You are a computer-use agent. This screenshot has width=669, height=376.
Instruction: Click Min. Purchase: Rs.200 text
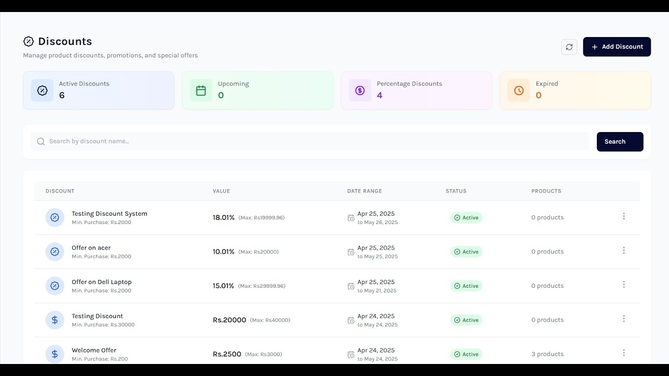100,359
